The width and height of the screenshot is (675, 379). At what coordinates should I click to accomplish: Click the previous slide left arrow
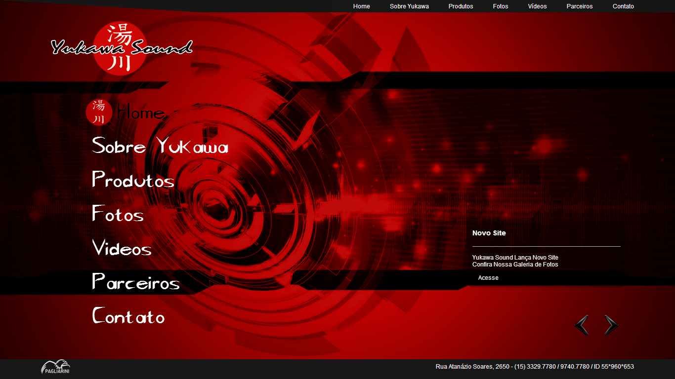point(582,325)
